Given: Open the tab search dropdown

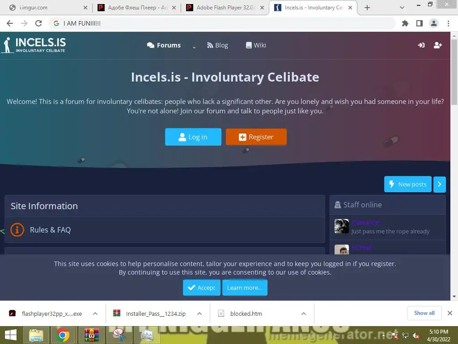Looking at the screenshot, I should [402, 8].
